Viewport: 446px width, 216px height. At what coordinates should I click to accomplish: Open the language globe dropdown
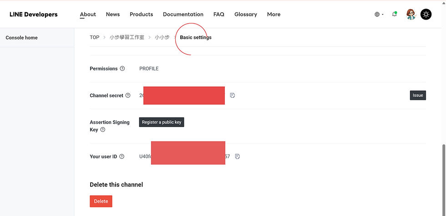[x=379, y=14]
